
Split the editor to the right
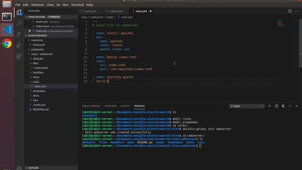pos(290,11)
